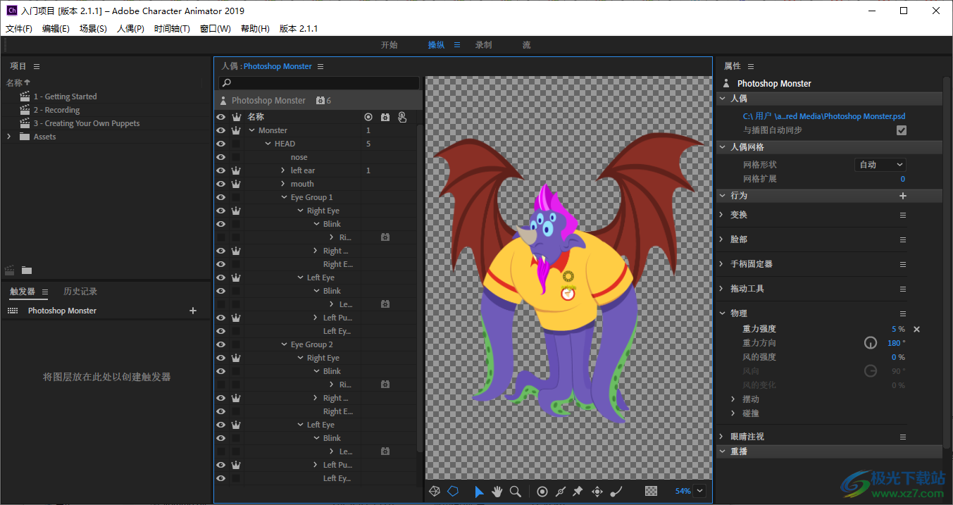This screenshot has height=505, width=953.
Task: Open mesh shape dropdown set to 自动
Action: (880, 164)
